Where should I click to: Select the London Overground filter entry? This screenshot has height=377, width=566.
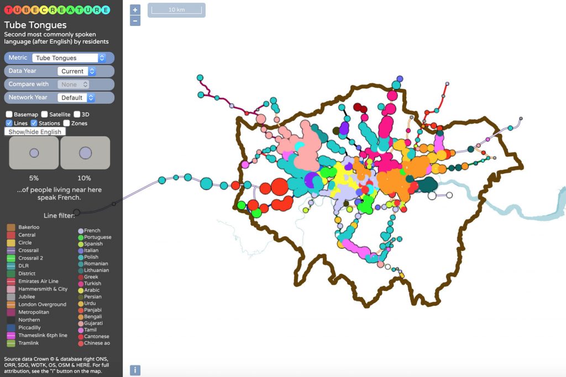[x=42, y=305]
